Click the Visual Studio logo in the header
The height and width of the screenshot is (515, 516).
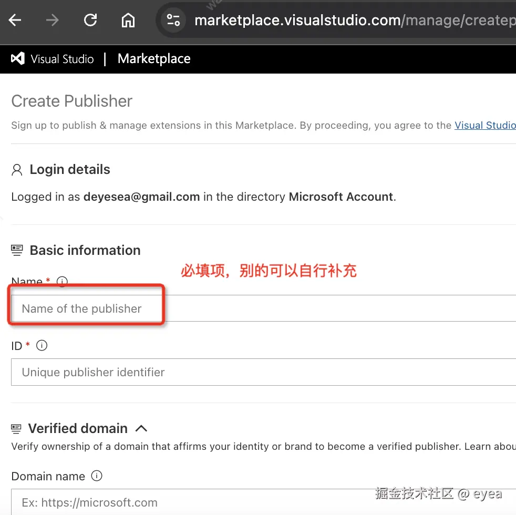click(17, 59)
